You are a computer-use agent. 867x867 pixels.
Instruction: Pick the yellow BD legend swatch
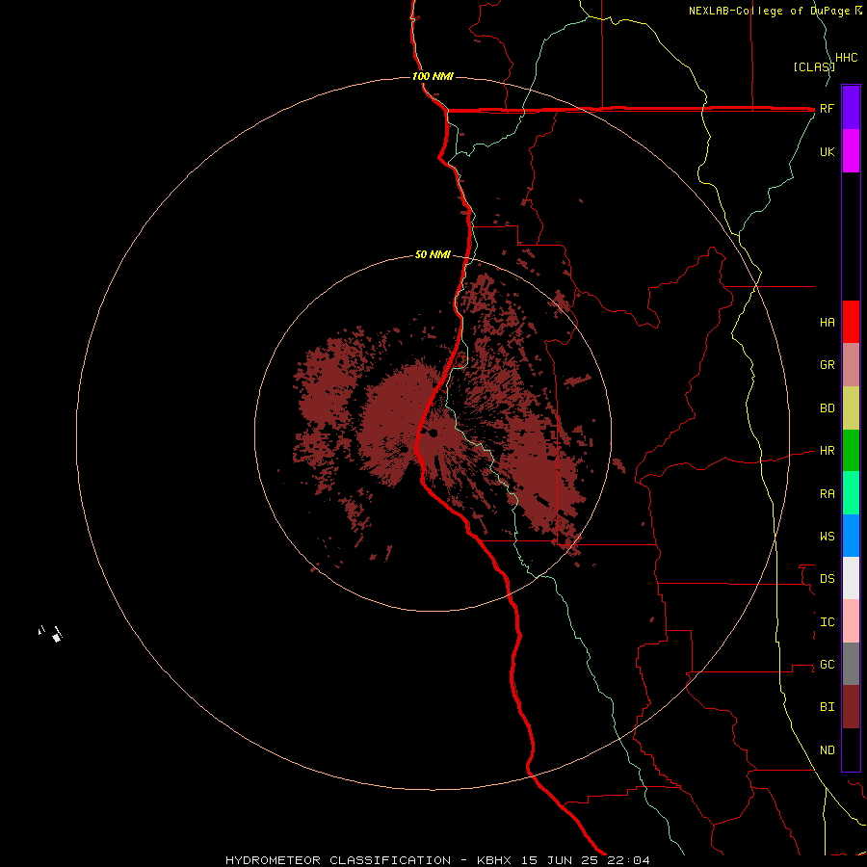click(x=851, y=408)
